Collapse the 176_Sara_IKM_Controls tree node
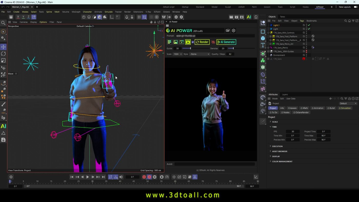Image resolution: width=359 pixels, height=202 pixels. click(268, 33)
